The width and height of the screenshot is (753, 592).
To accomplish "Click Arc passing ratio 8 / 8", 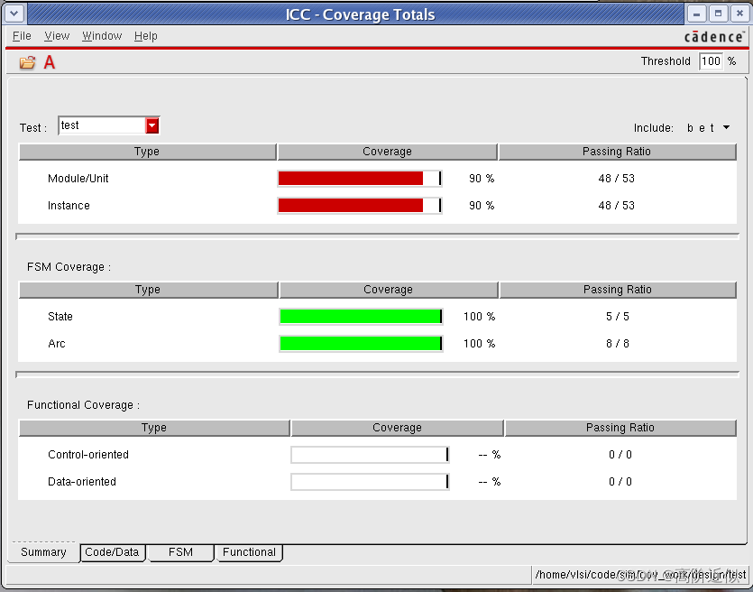I will (x=618, y=343).
